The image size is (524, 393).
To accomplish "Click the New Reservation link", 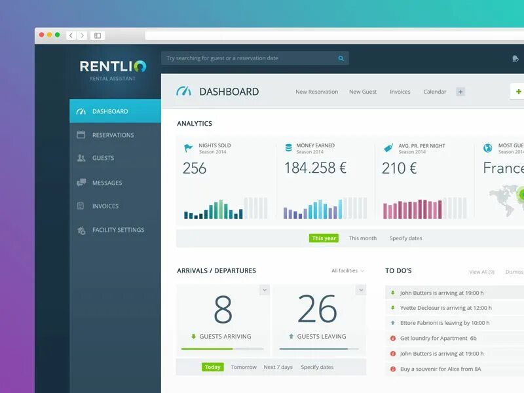I will [317, 92].
